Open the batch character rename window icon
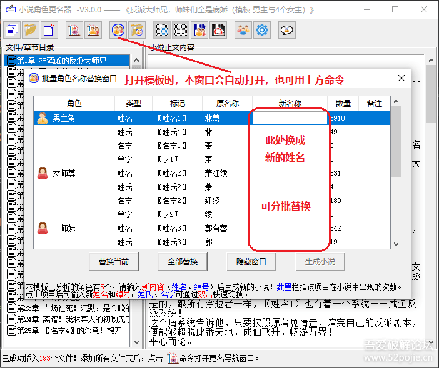Image resolution: width=439 pixels, height=368 pixels. [118, 29]
